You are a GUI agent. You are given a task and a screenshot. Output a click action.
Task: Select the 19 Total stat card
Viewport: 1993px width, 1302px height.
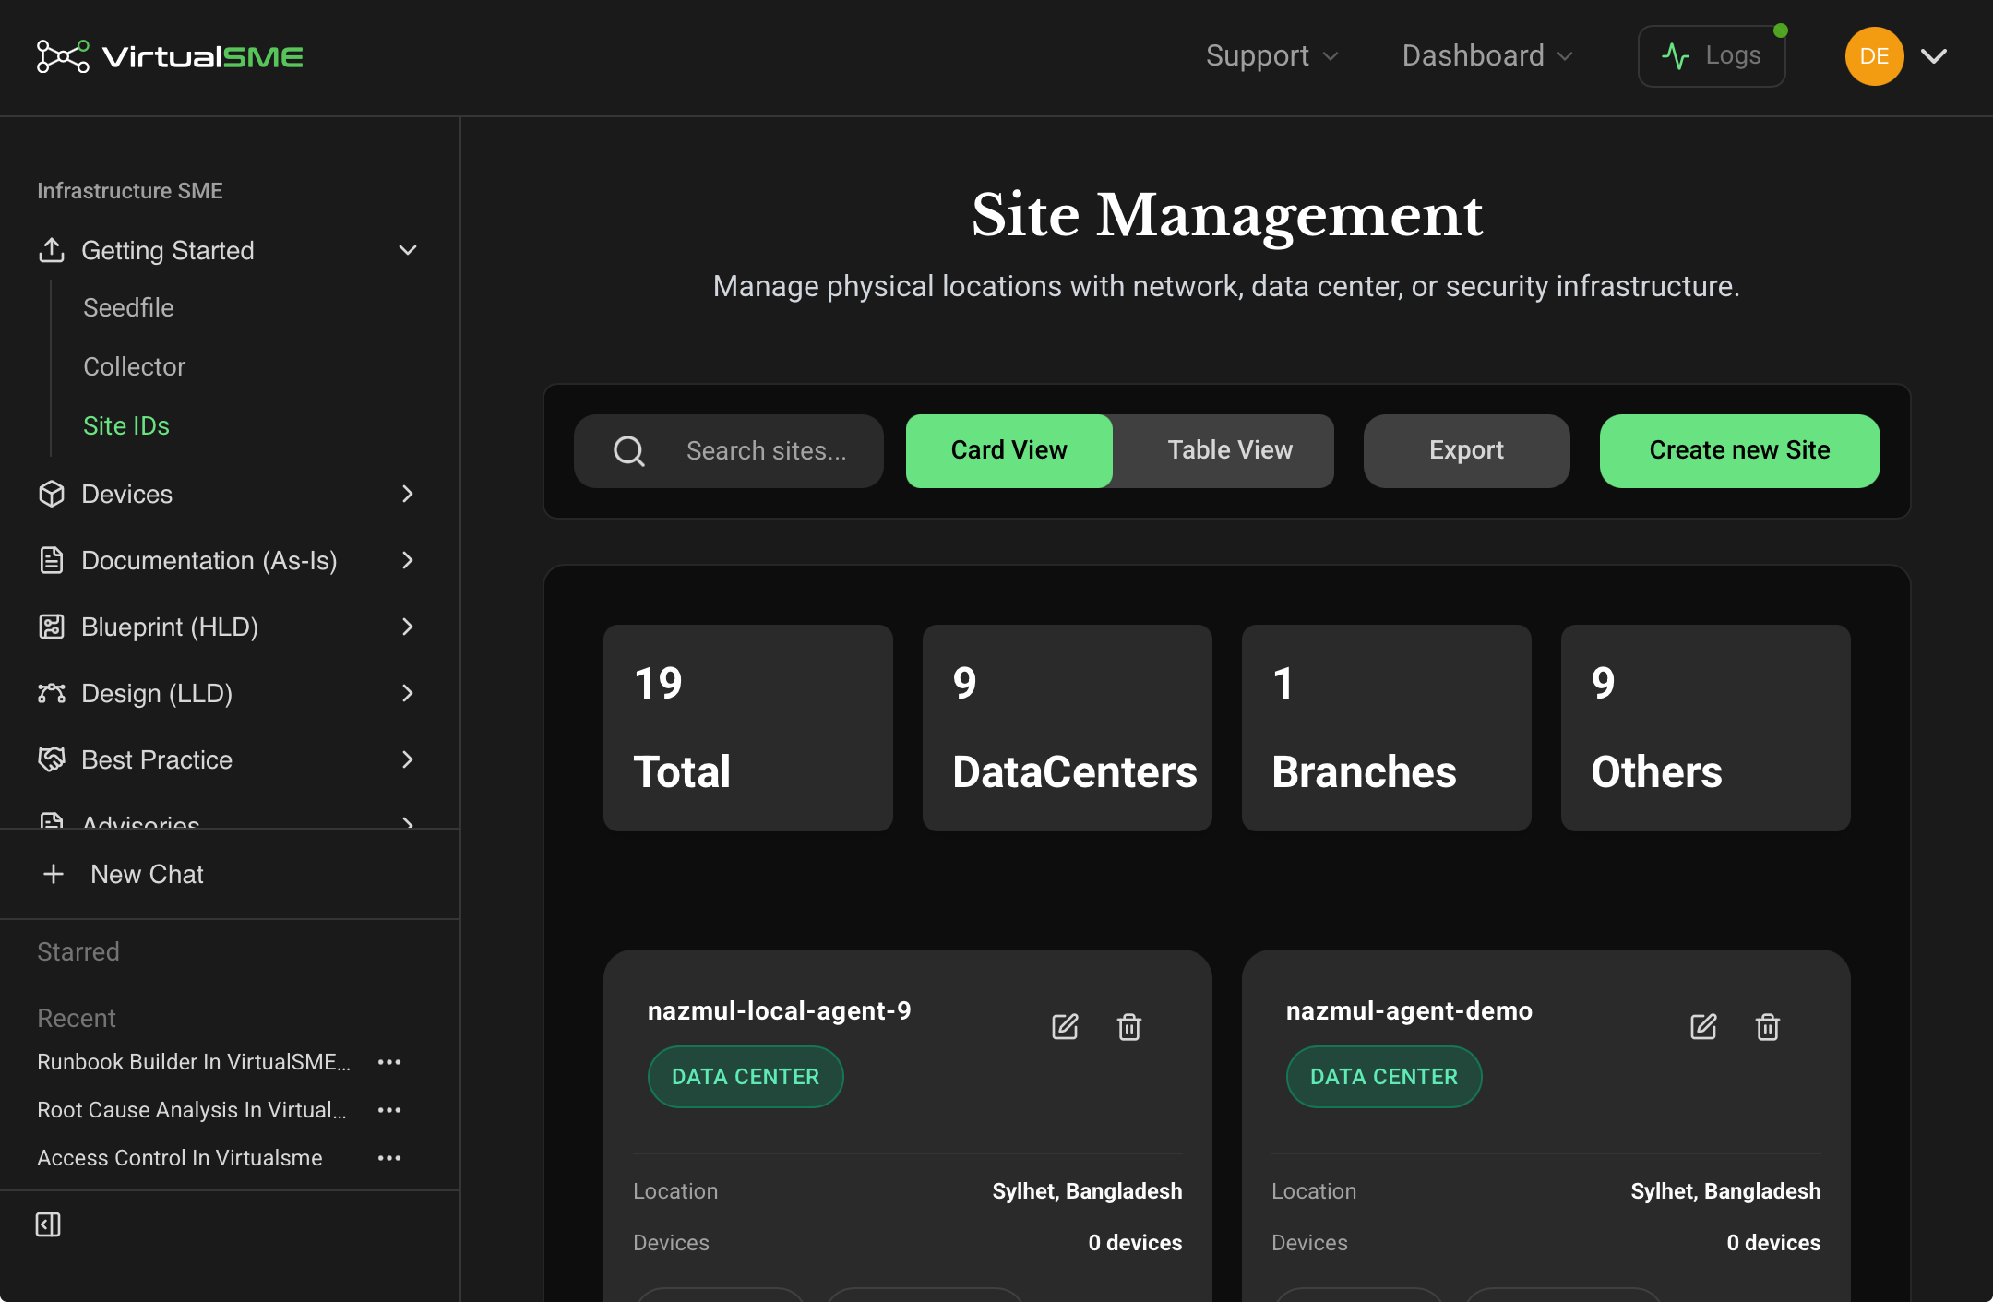tap(747, 728)
